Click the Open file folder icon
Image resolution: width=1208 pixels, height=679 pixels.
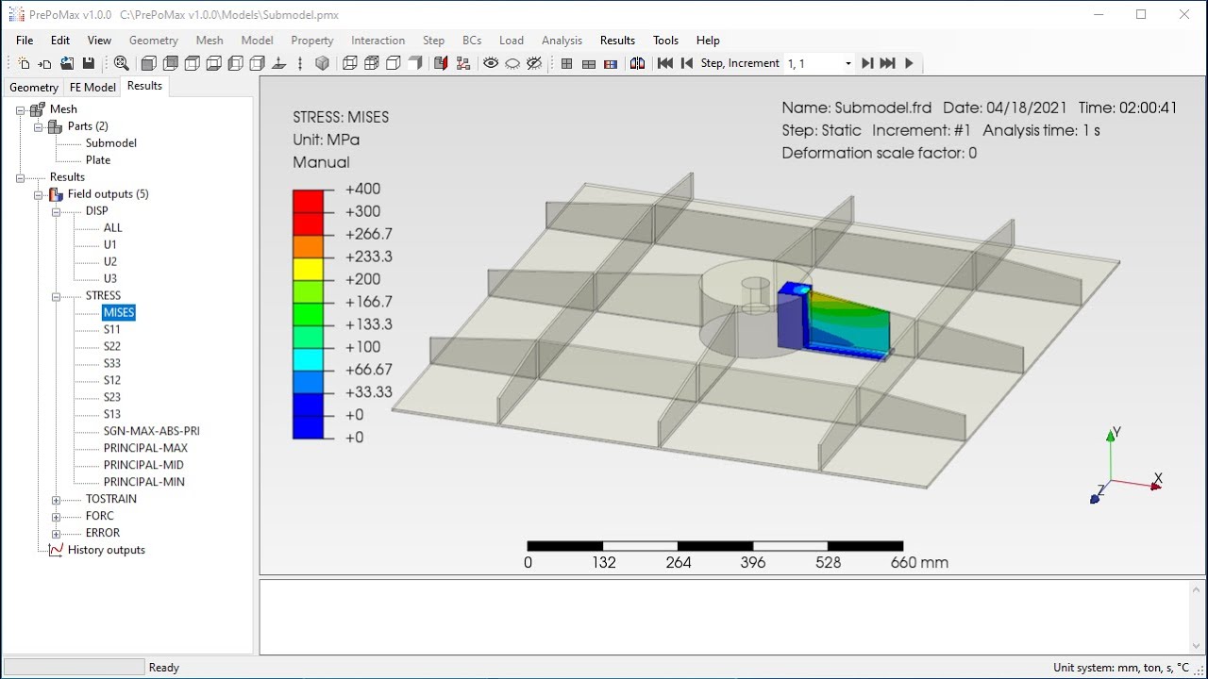click(67, 63)
